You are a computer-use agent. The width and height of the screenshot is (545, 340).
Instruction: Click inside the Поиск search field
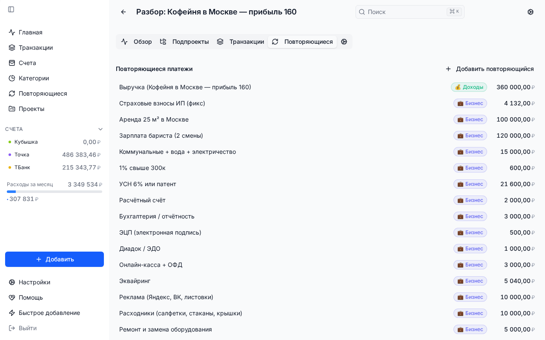(404, 12)
